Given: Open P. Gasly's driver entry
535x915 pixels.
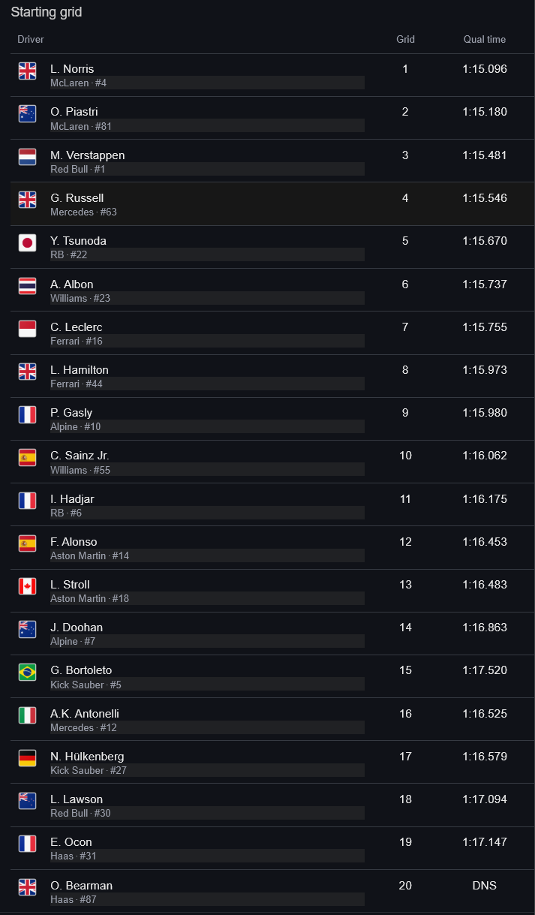Looking at the screenshot, I should (71, 413).
